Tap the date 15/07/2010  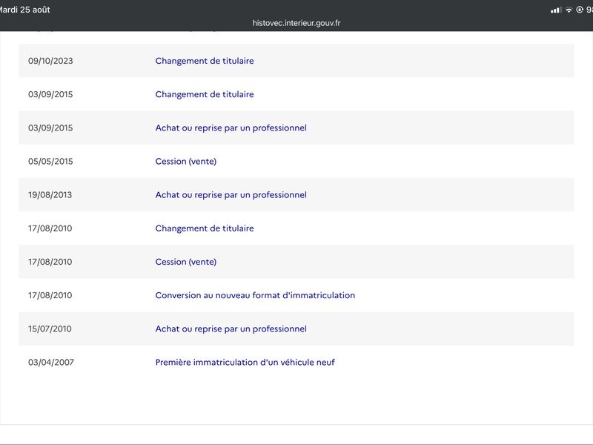point(50,329)
